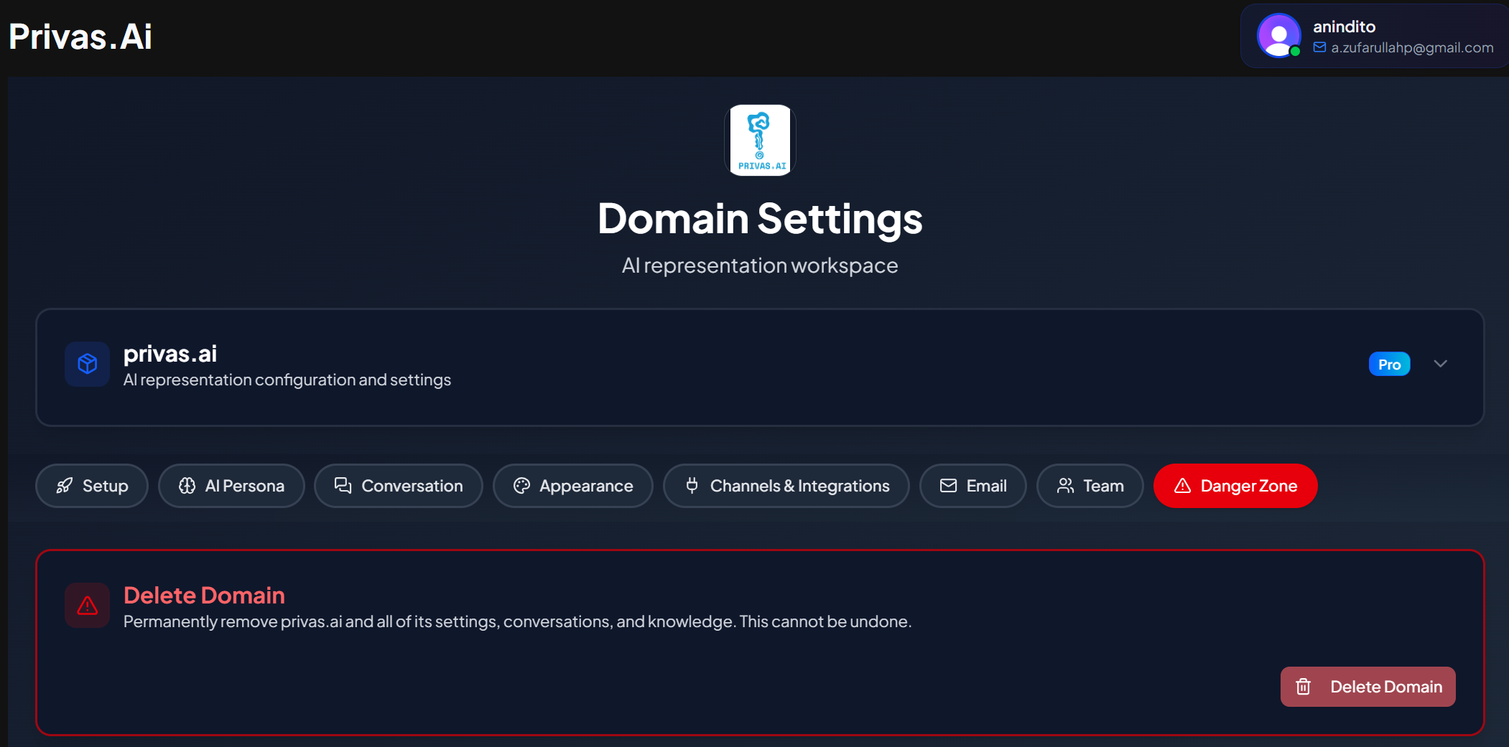The image size is (1509, 747).
Task: Click the rocket icon in the Setup tab
Action: pos(65,486)
